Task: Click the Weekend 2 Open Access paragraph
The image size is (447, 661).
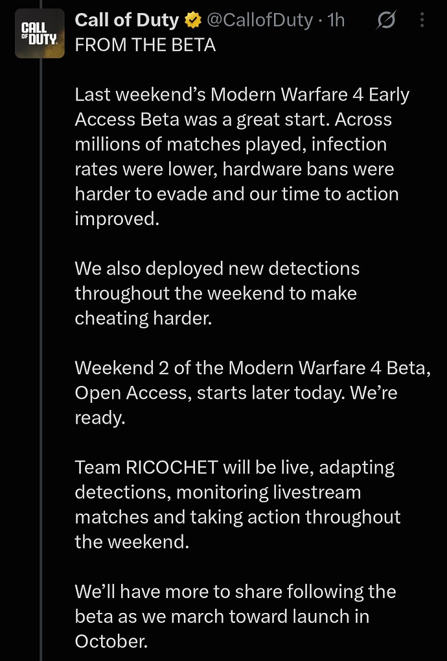Action: click(253, 393)
